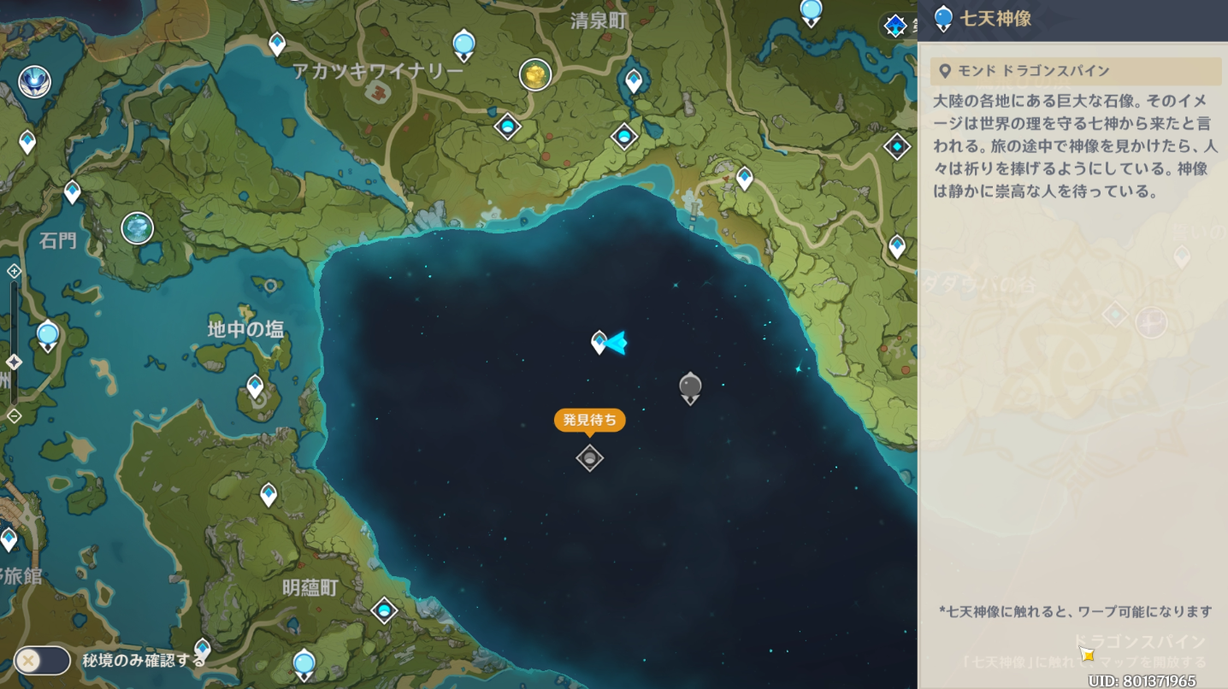Screen dimensions: 1228x689
Task: Zoom out with the minus button on the zoom bar
Action: (14, 415)
